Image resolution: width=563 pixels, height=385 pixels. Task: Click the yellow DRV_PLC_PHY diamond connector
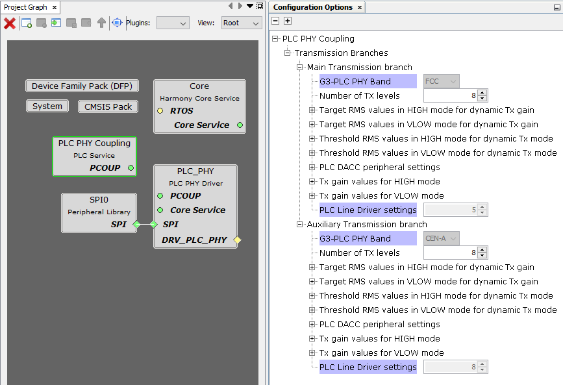pos(237,240)
